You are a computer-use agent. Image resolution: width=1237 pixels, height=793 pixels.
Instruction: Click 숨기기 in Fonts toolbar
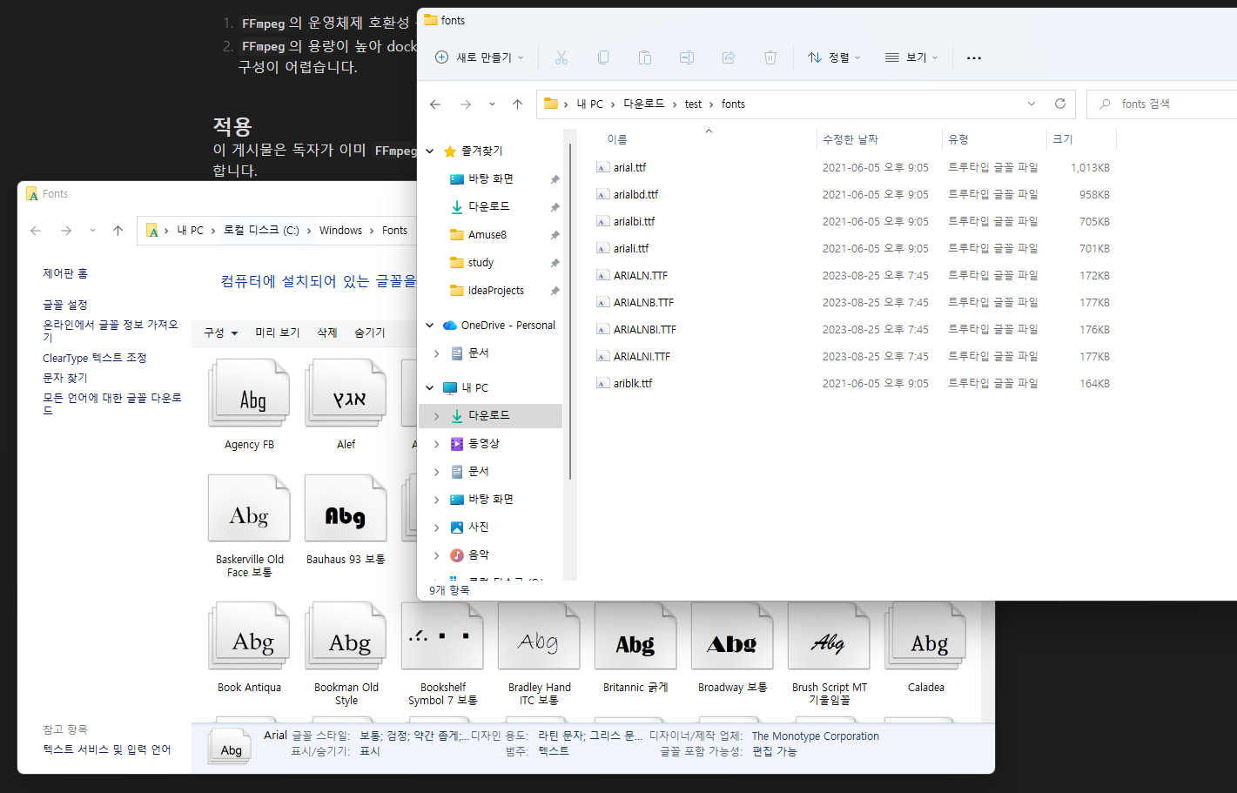370,333
